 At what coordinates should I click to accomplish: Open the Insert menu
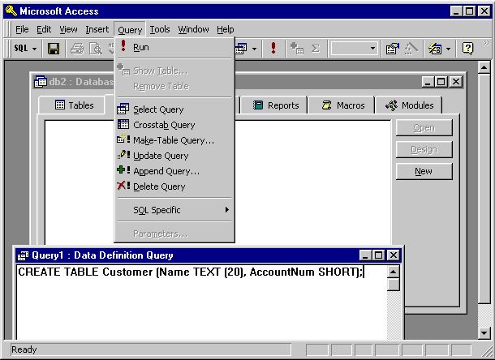pos(97,29)
